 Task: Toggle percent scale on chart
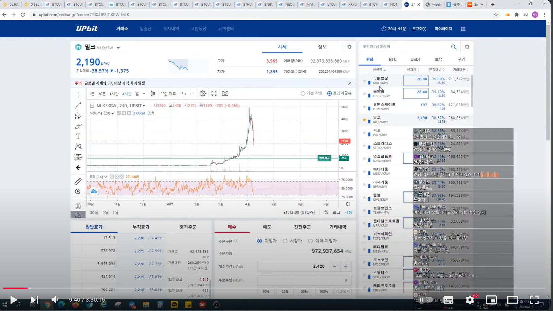[x=326, y=212]
